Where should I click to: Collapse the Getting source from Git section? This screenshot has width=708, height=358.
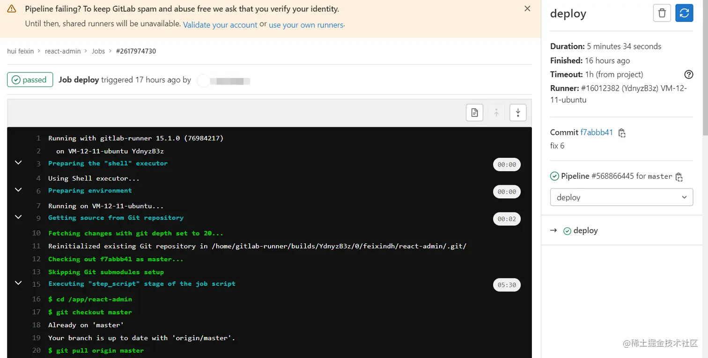point(18,217)
